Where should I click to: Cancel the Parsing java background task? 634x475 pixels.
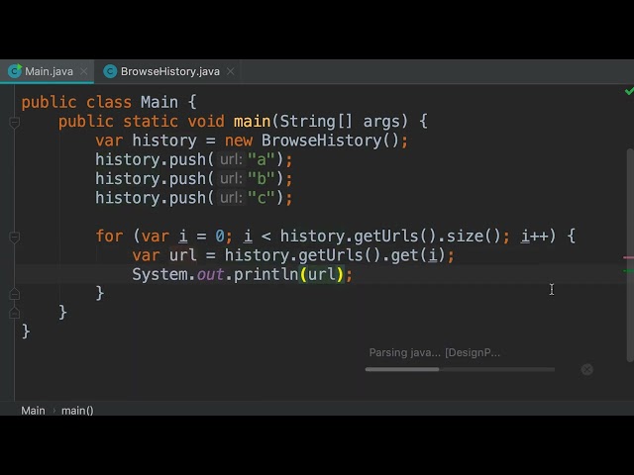pos(587,369)
